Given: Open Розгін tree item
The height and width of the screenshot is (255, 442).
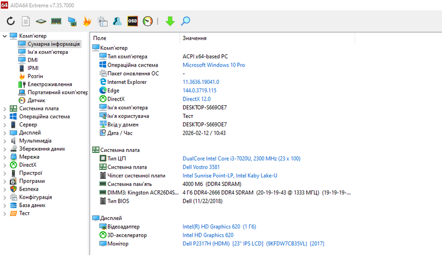Looking at the screenshot, I should pyautogui.click(x=35, y=76).
